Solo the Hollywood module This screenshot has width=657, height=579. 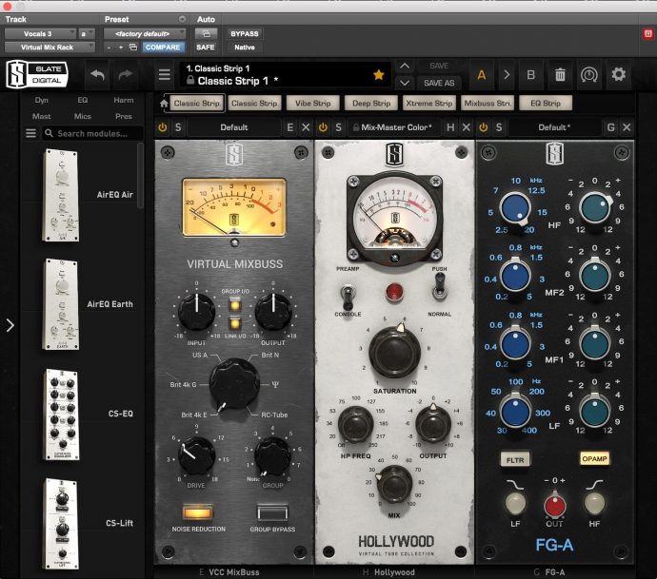click(x=339, y=127)
